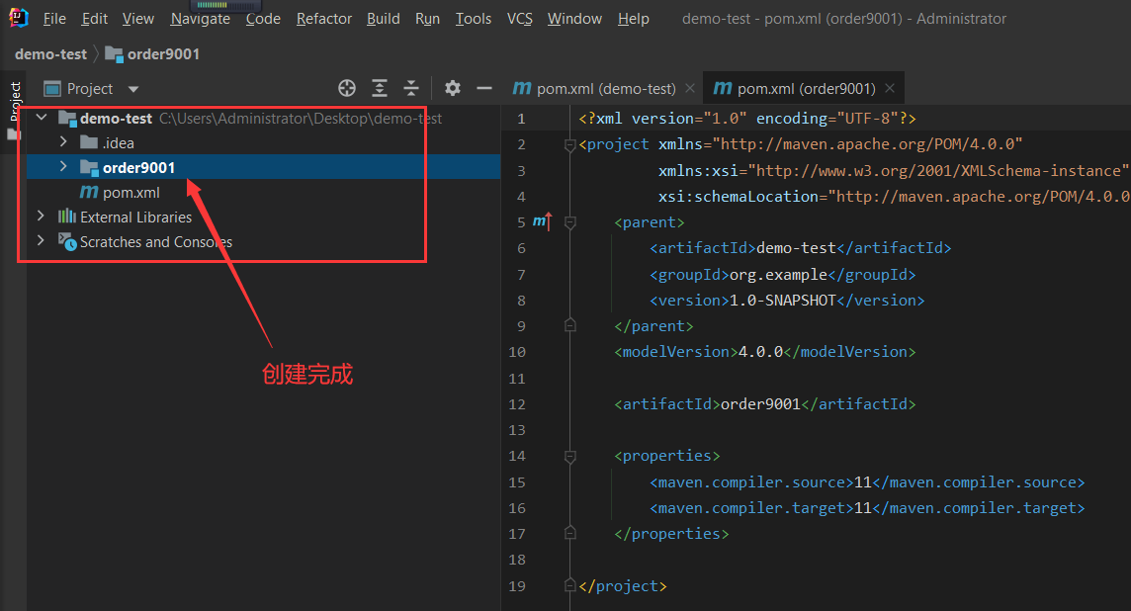Expand External Libraries node
The height and width of the screenshot is (611, 1131).
42,216
